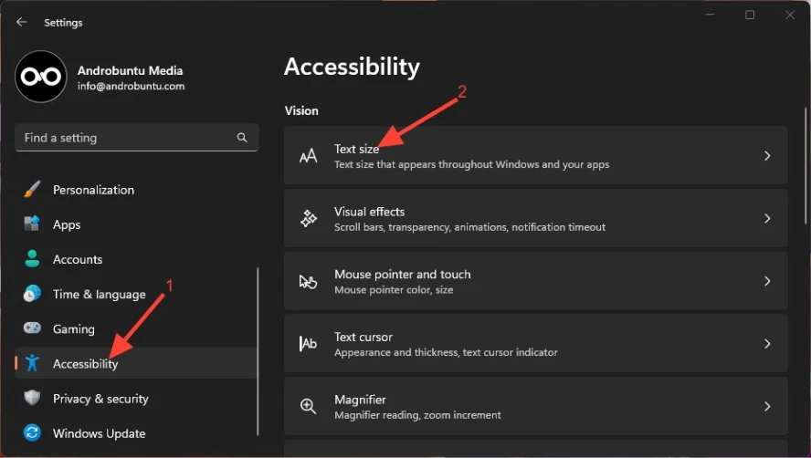811x458 pixels.
Task: Click the back arrow in Settings header
Action: pos(21,22)
